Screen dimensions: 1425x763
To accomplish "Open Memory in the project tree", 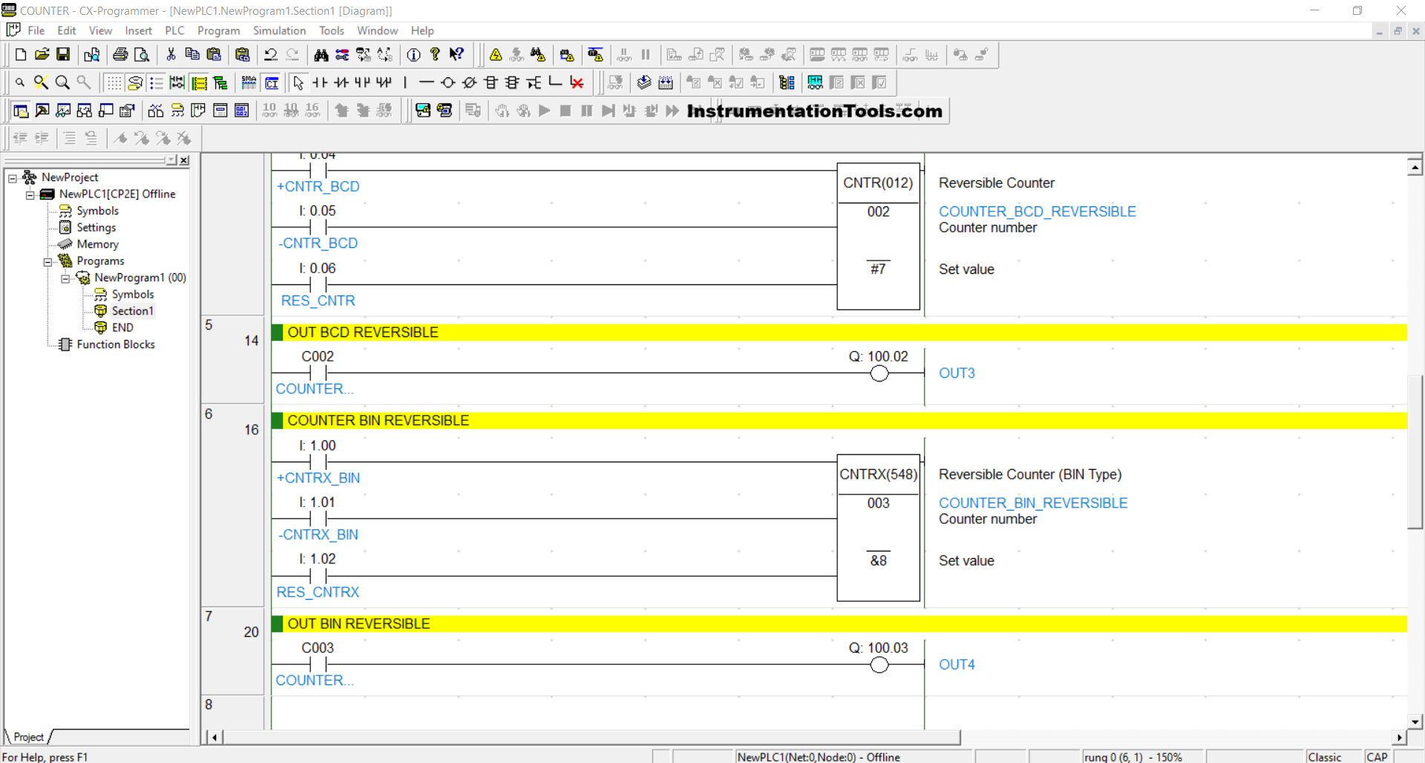I will coord(97,244).
